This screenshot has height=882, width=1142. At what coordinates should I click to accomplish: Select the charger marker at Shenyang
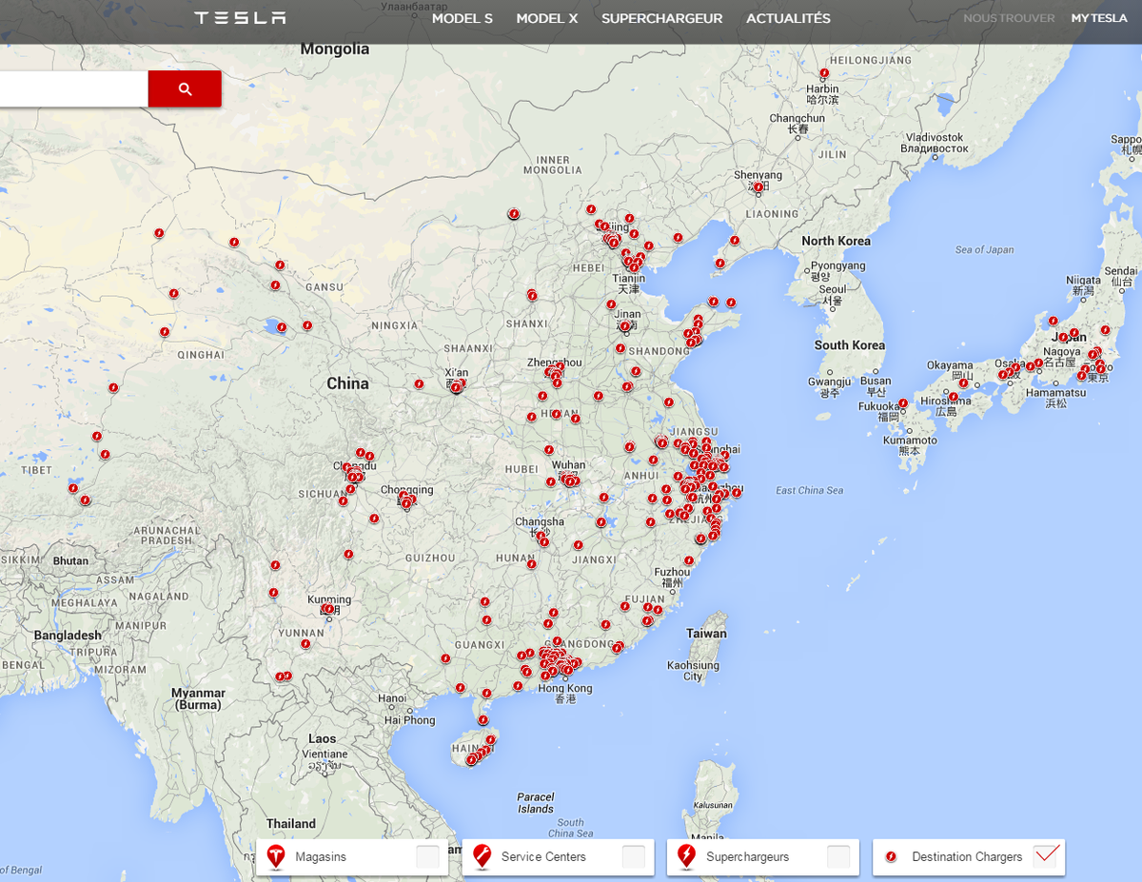(x=758, y=187)
